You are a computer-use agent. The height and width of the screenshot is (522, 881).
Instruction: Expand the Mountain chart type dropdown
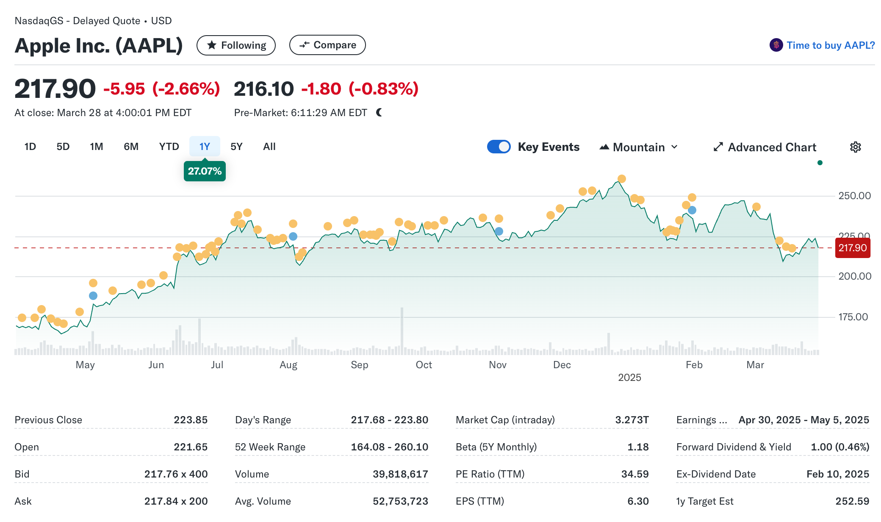(x=639, y=147)
